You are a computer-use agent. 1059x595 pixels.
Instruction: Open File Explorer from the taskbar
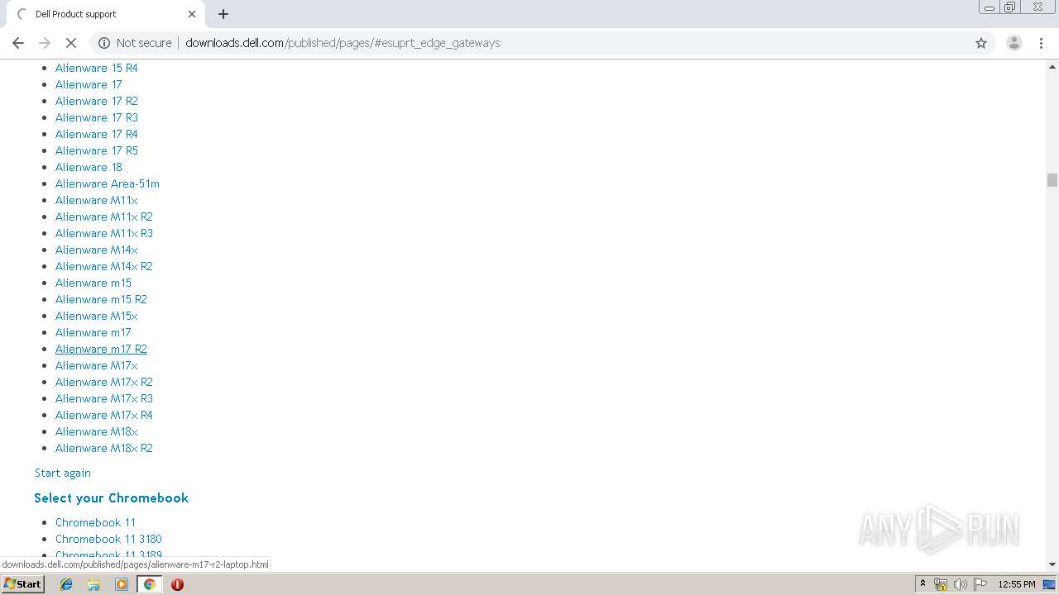pyautogui.click(x=93, y=584)
